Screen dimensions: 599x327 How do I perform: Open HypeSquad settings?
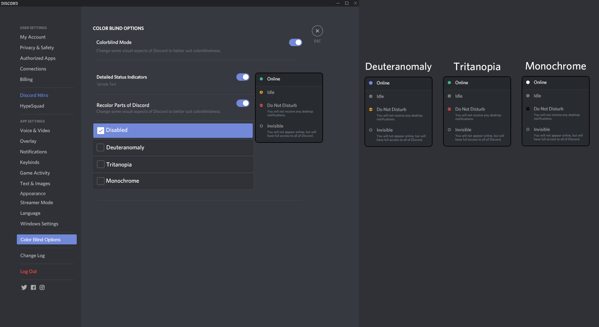coord(32,106)
